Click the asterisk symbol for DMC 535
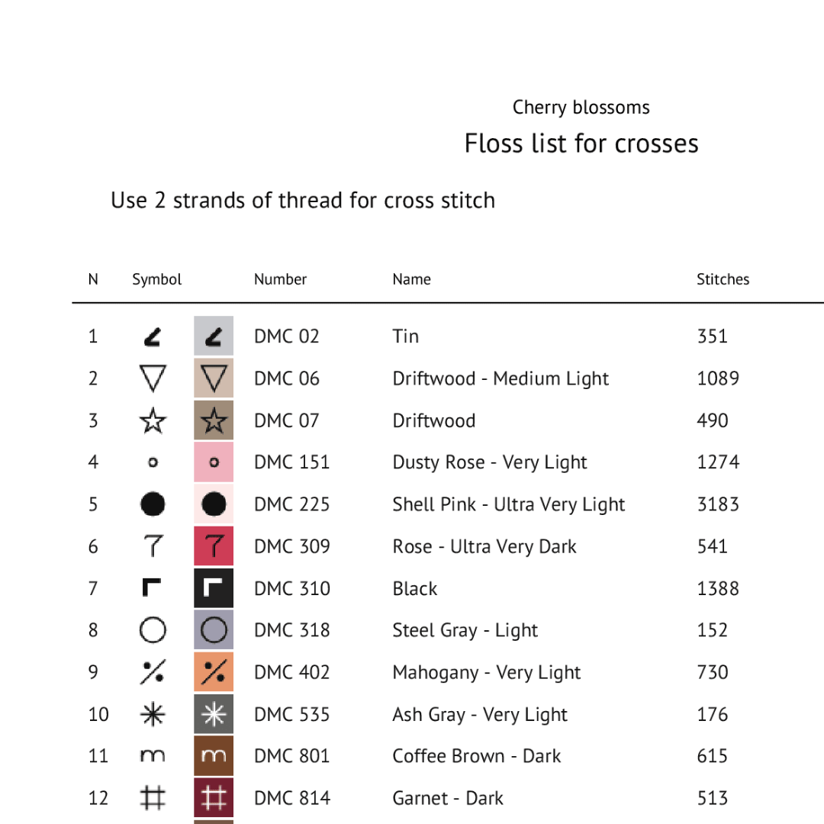824x824 pixels. click(153, 714)
